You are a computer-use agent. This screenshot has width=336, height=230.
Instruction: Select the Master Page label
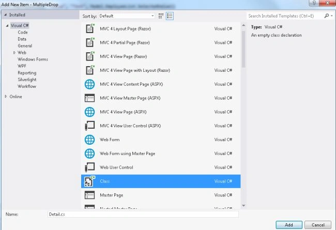112,195
